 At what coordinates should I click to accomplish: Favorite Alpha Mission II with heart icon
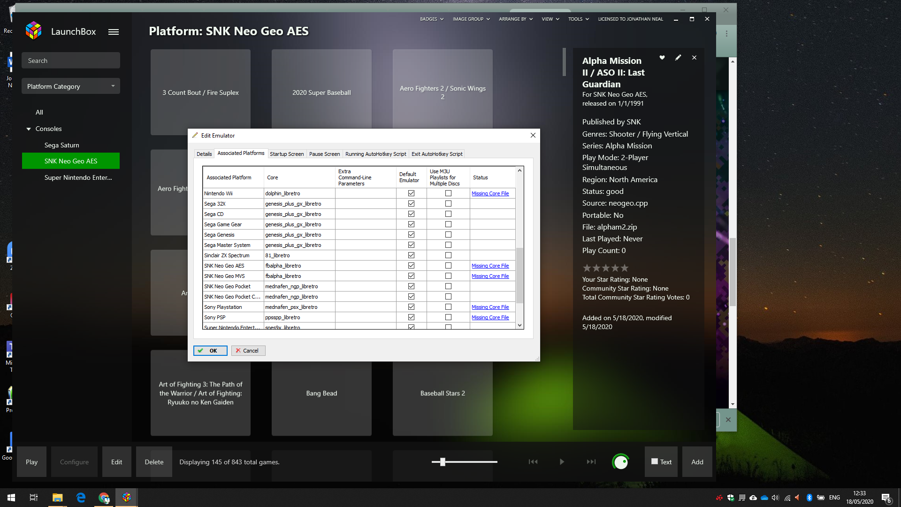click(x=662, y=57)
